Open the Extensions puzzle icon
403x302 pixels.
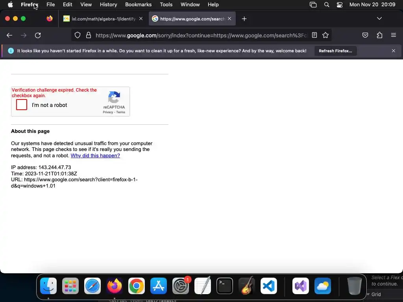coord(379,35)
